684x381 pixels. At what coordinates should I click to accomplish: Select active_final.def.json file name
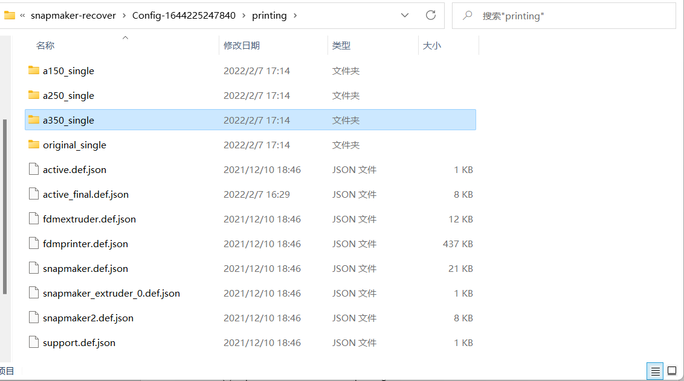point(86,194)
